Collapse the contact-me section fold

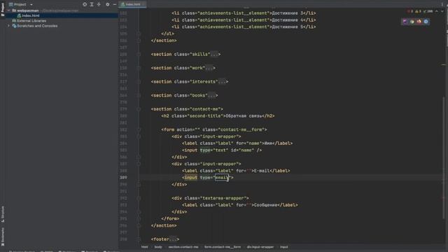[x=139, y=109]
